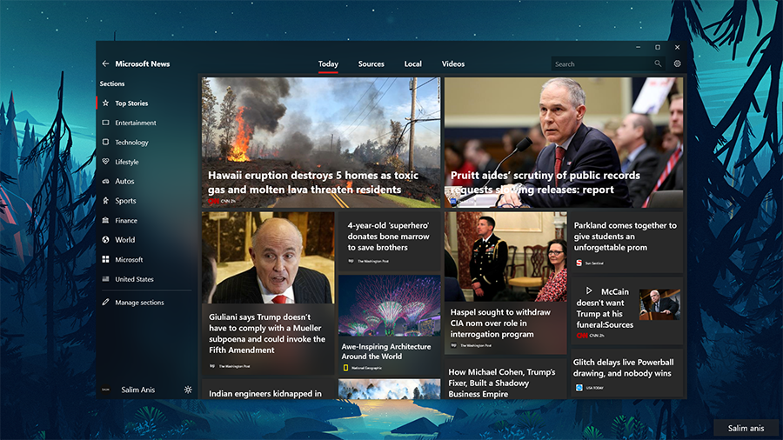Open the Finance section

126,220
